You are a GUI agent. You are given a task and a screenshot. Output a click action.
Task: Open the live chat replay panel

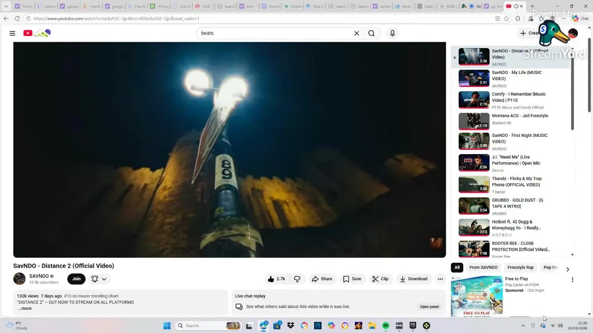[x=429, y=307]
